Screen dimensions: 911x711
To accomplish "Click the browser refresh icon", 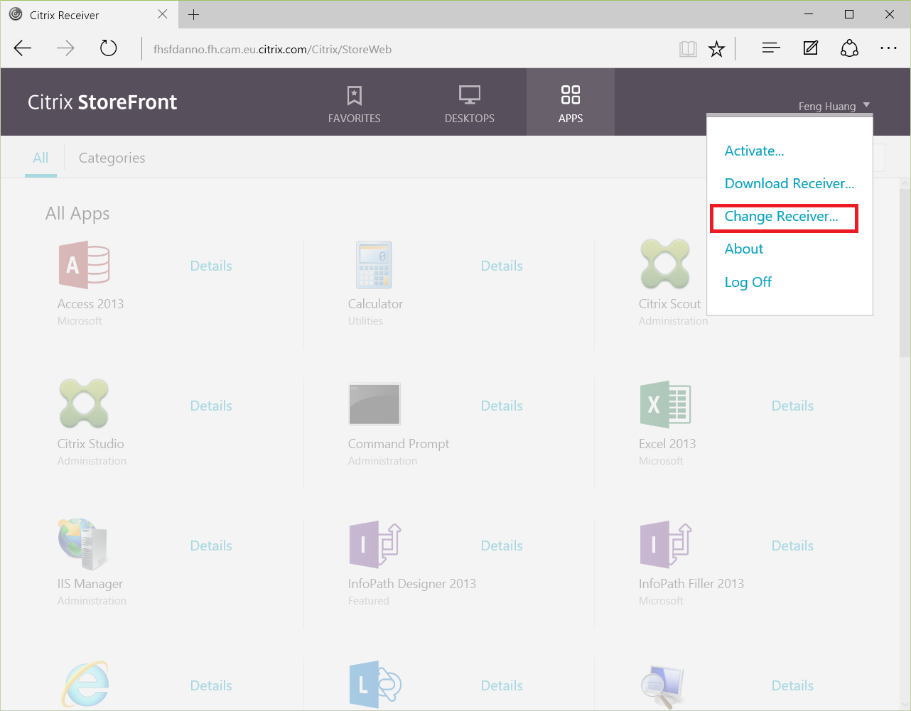I will coord(108,48).
